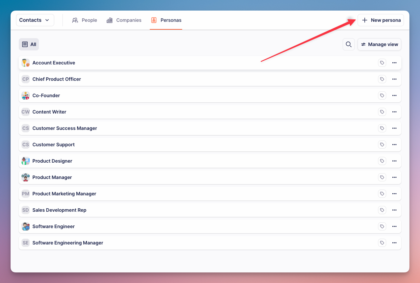Click the Product Designer avatar icon
The height and width of the screenshot is (283, 420).
click(26, 161)
